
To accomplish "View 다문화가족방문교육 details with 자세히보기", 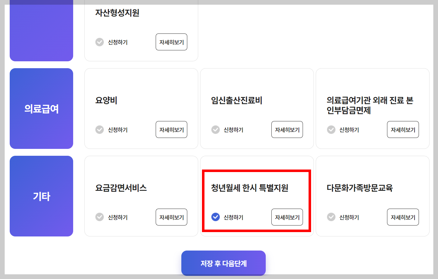I will pos(403,217).
